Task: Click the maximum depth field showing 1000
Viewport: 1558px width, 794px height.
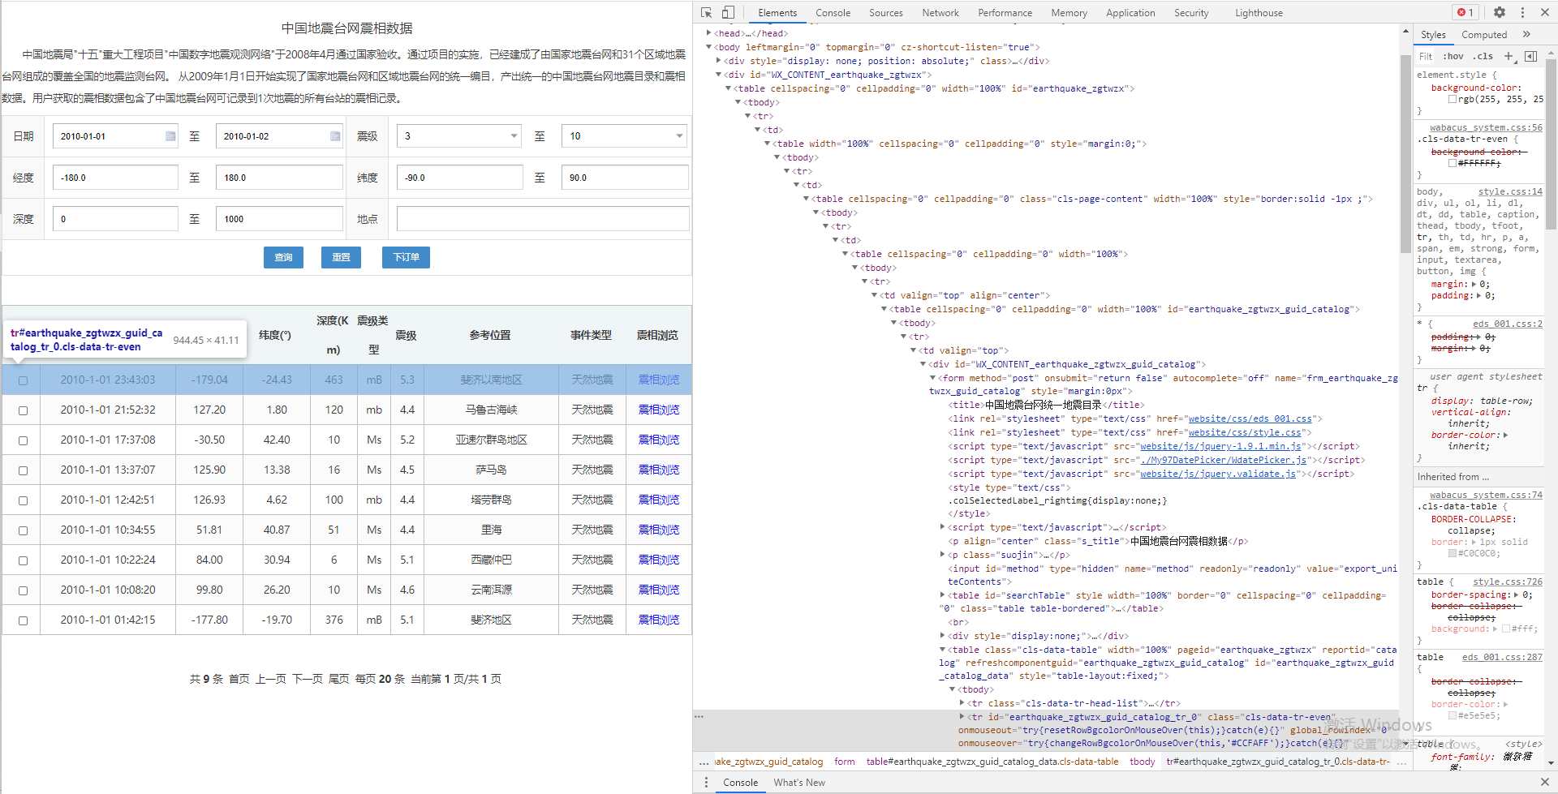Action: pyautogui.click(x=279, y=219)
